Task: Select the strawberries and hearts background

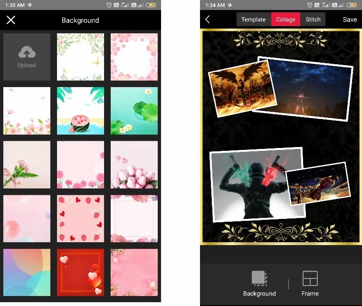Action: click(x=80, y=218)
